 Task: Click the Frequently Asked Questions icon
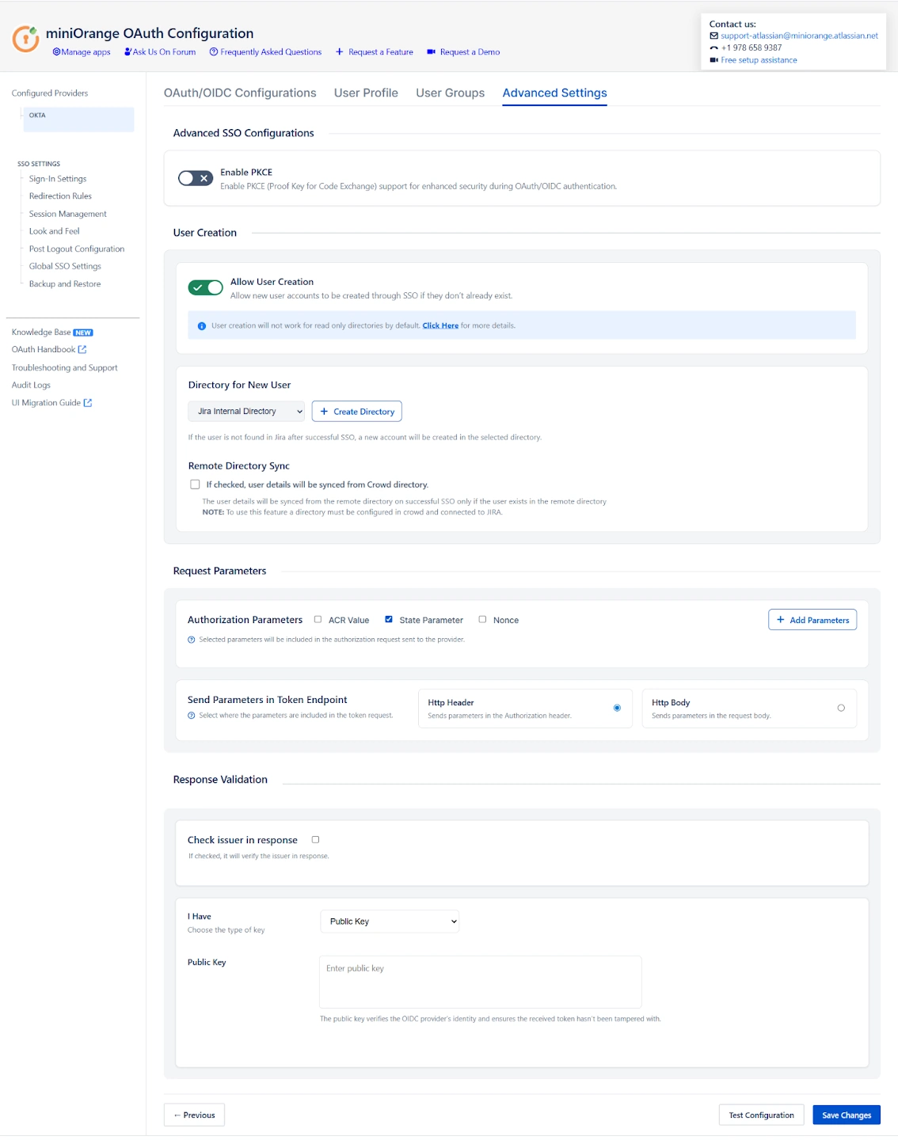(x=212, y=51)
